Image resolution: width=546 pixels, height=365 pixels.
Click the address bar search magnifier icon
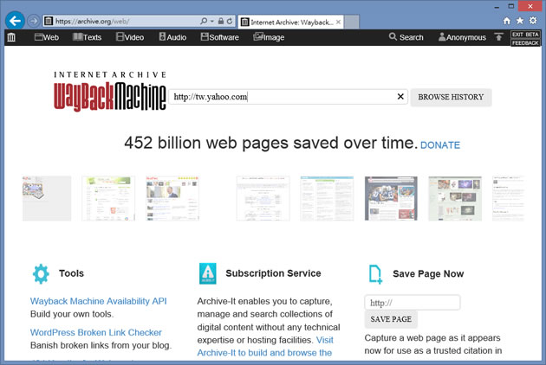(x=204, y=22)
